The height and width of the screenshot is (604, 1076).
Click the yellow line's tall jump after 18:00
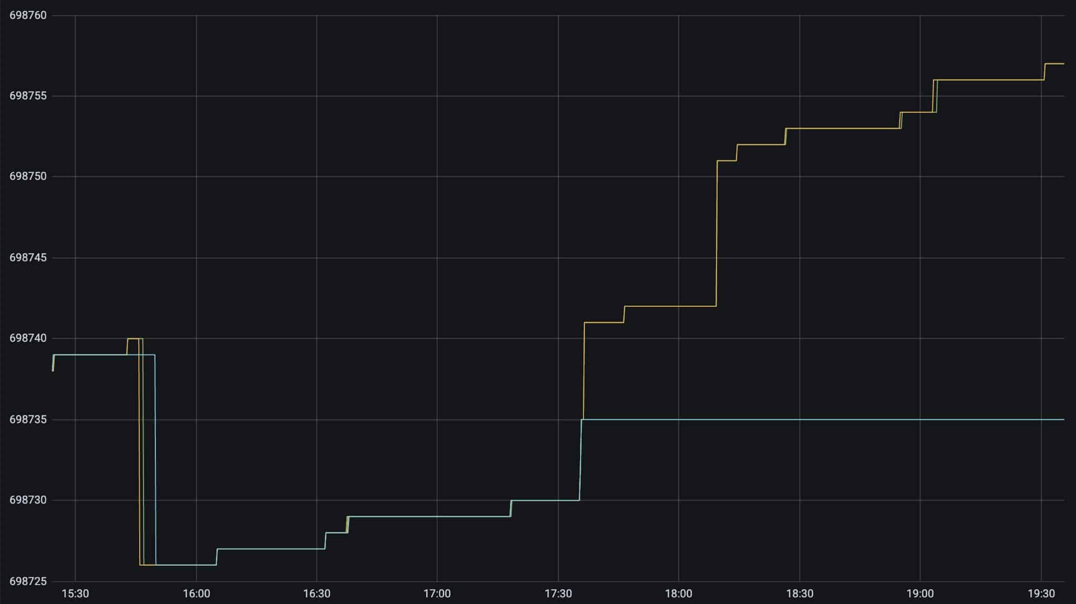pos(717,234)
